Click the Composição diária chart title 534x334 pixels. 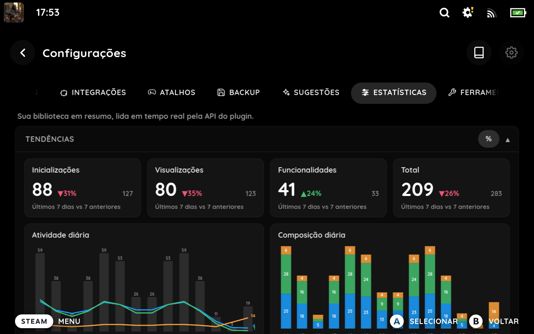point(312,235)
